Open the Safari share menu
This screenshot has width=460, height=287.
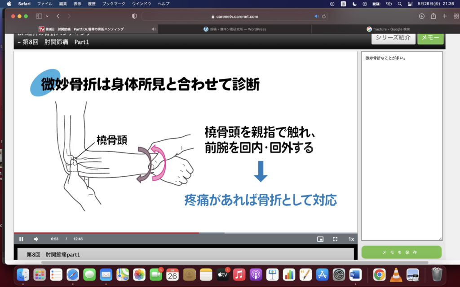[433, 16]
